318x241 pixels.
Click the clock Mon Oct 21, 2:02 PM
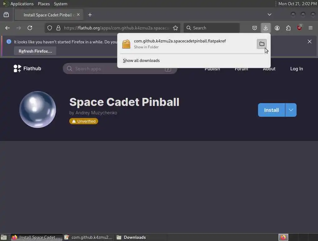(x=297, y=4)
